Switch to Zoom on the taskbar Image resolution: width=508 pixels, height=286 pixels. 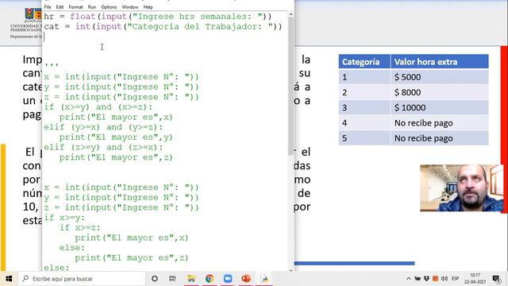(228, 279)
